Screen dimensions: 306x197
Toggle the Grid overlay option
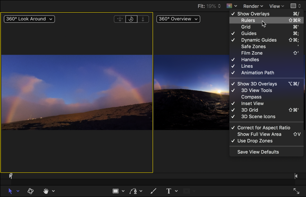point(246,27)
